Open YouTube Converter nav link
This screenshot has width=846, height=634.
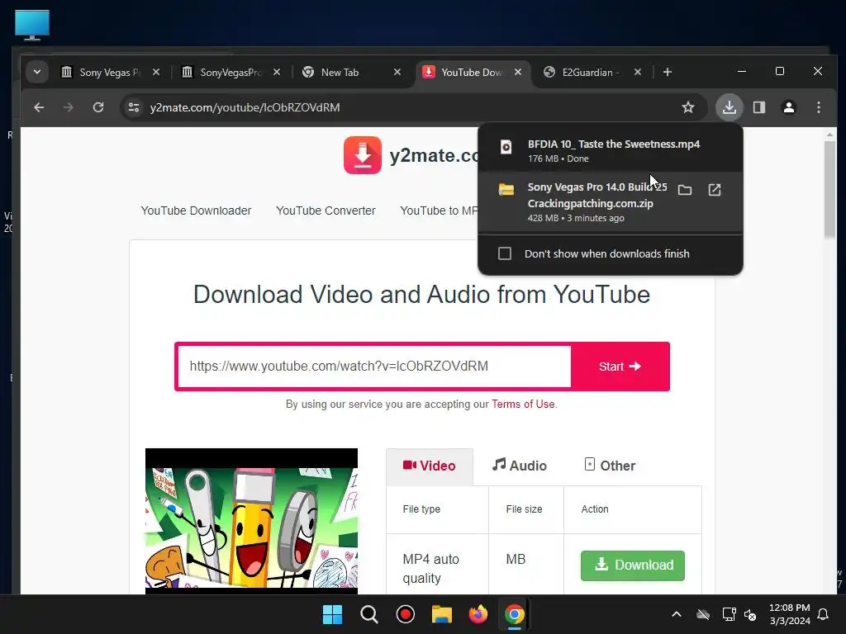(x=326, y=211)
